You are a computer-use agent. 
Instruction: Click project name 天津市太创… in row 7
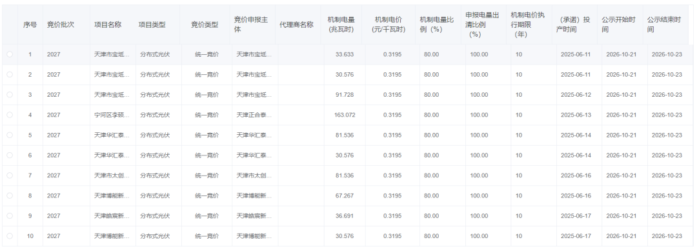(x=112, y=175)
